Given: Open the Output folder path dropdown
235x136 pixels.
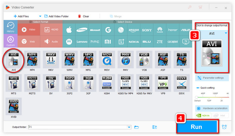Looking at the screenshot, I should 129,127.
